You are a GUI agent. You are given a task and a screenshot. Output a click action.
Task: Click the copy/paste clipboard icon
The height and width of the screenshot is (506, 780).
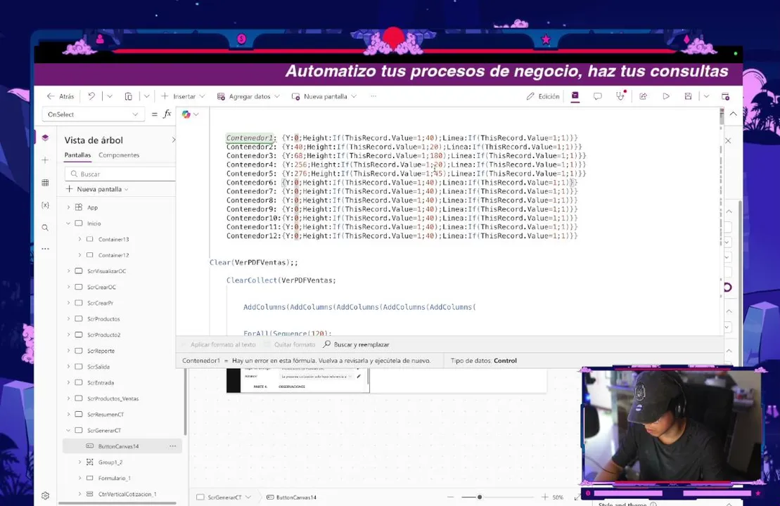(x=128, y=96)
